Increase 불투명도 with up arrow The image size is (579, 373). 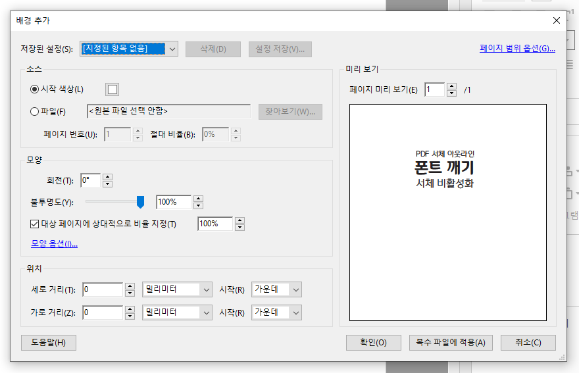(198, 199)
